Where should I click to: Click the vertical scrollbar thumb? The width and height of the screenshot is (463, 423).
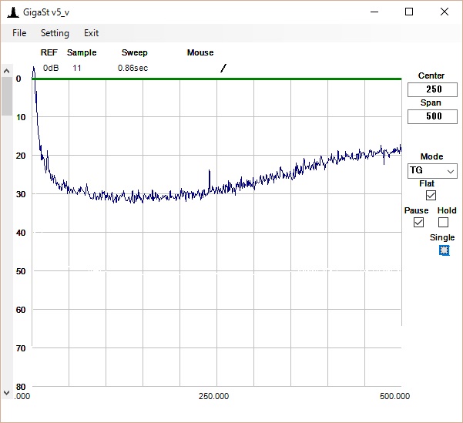click(6, 96)
